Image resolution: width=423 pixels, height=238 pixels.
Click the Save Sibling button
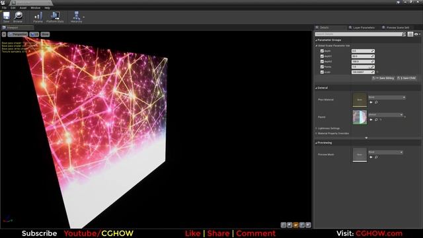click(383, 78)
